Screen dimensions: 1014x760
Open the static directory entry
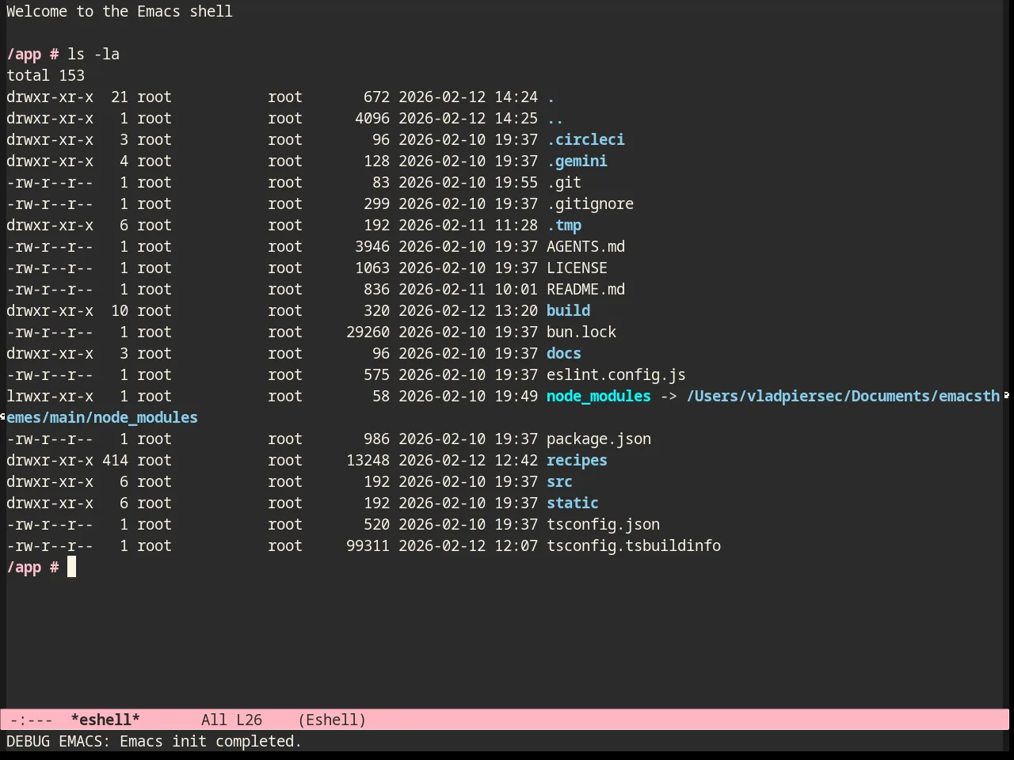coord(573,503)
